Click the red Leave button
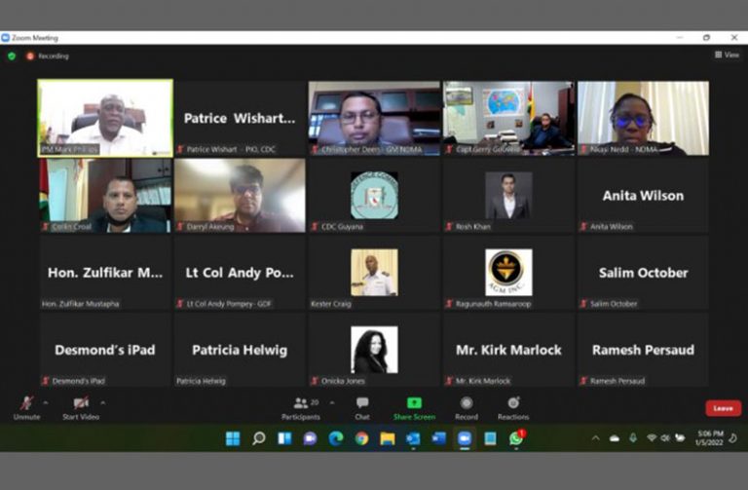This screenshot has width=748, height=490. (724, 408)
